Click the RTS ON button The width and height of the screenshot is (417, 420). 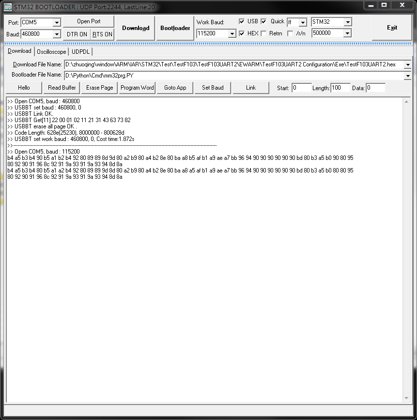pos(102,34)
